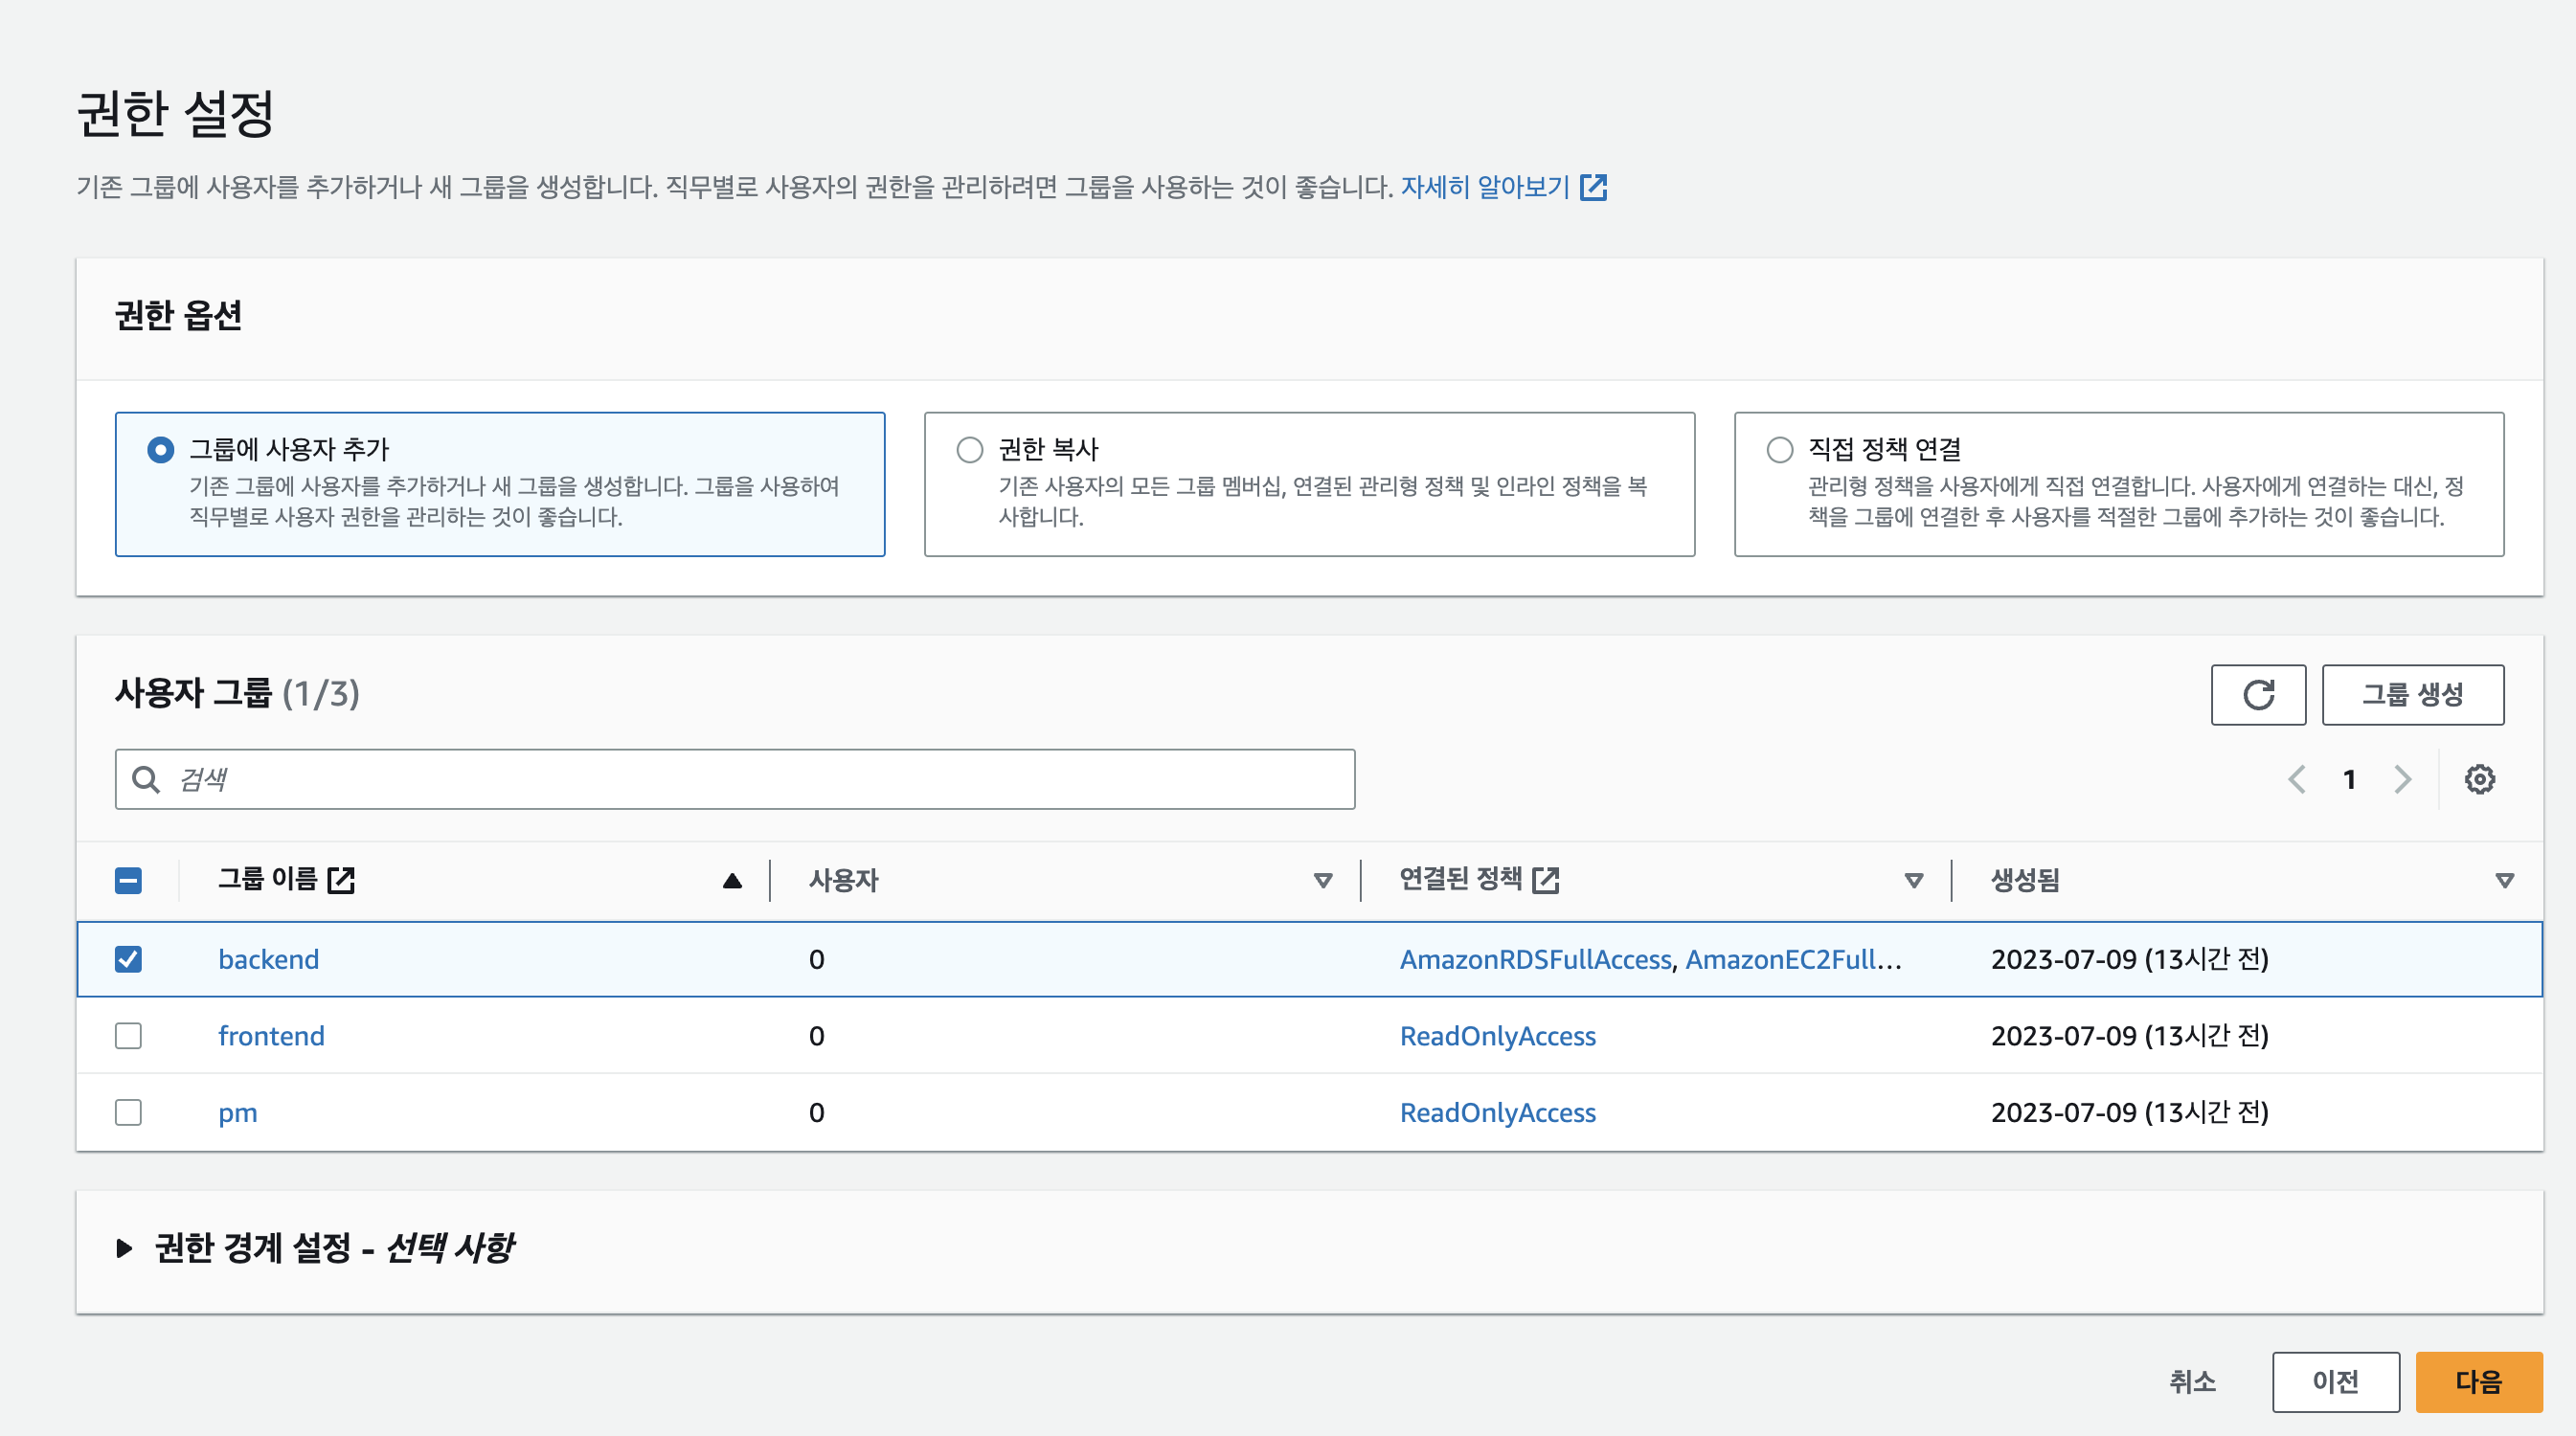
Task: Click external link icon after 자세히 알아보기
Action: (1593, 187)
